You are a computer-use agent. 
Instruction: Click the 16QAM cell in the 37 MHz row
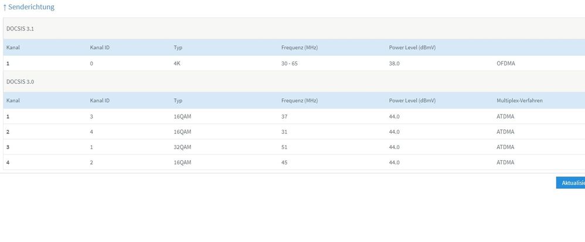[182, 116]
